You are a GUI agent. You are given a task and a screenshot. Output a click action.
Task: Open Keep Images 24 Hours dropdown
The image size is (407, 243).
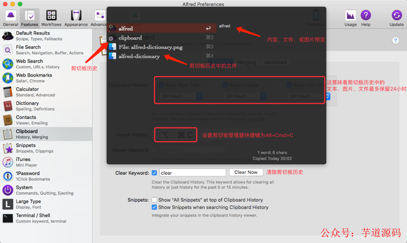point(245,96)
